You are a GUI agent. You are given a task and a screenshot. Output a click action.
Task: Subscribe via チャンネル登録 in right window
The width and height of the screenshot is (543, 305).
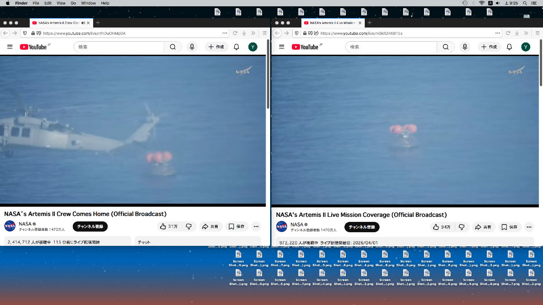362,227
